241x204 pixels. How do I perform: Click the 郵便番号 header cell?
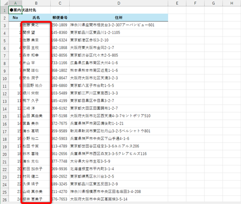pos(60,18)
